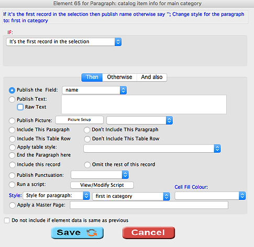The height and width of the screenshot is (247, 254).
Task: Click the View/Modify Script button
Action: point(102,185)
